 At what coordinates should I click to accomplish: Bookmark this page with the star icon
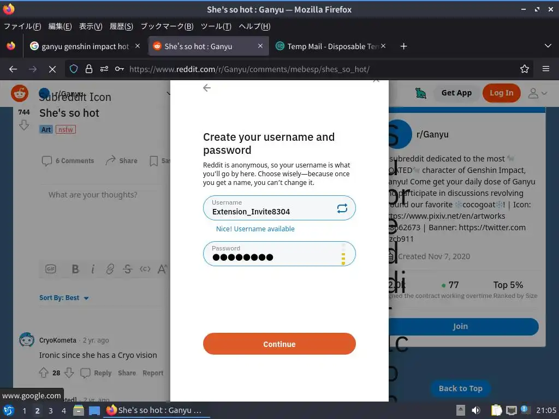(525, 69)
